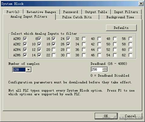The image size is (145, 122).
Task: Enable filter for analog input 44
Action: [x=99, y=50]
